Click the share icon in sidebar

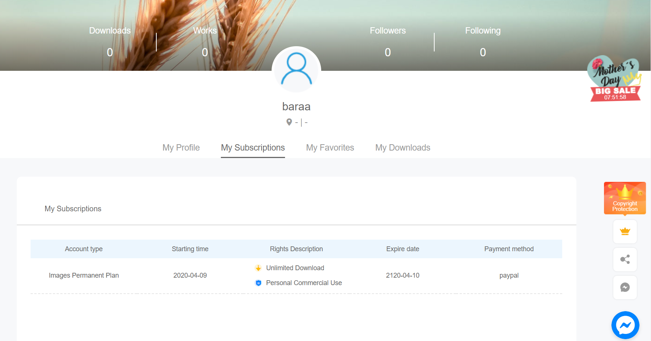pos(625,259)
